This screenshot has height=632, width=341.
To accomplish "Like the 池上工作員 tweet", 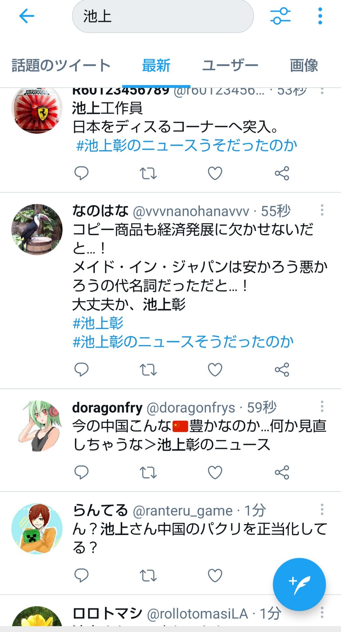I will pos(215,173).
